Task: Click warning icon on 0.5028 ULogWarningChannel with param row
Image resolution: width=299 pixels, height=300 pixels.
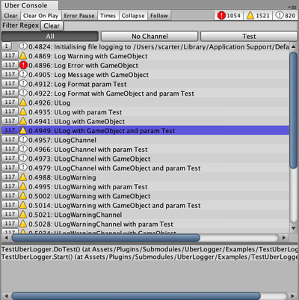Action: click(x=23, y=224)
